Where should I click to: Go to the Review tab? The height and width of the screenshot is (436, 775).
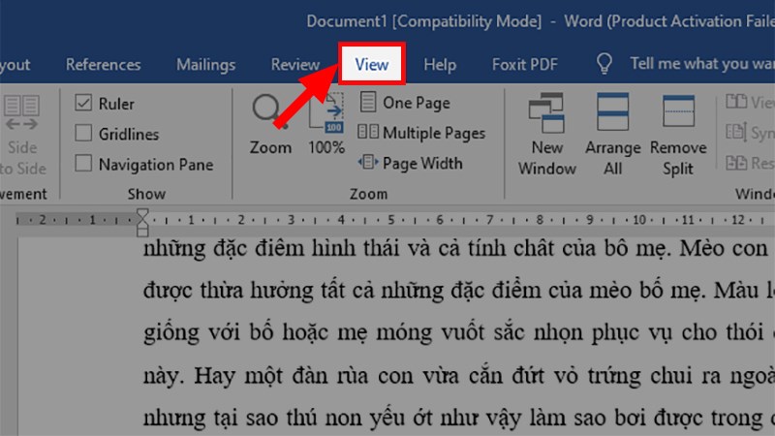pyautogui.click(x=294, y=65)
